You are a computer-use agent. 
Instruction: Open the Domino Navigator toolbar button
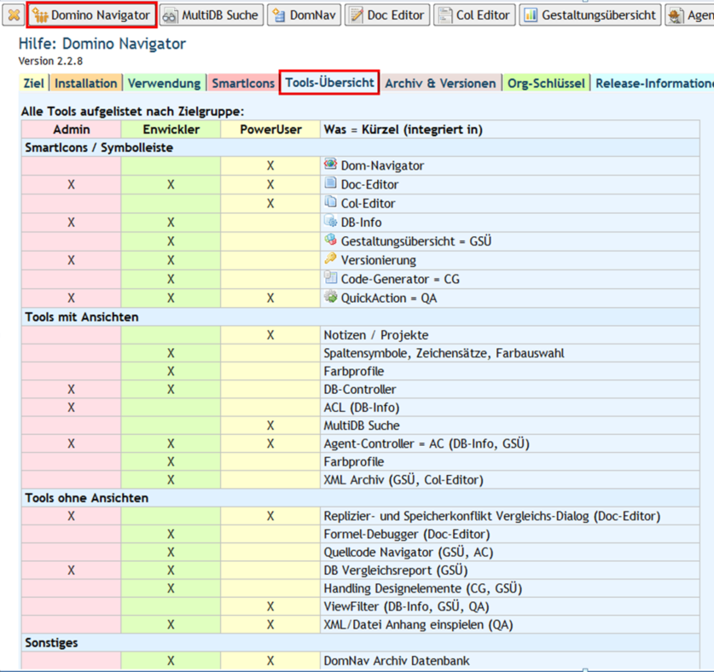coord(92,15)
